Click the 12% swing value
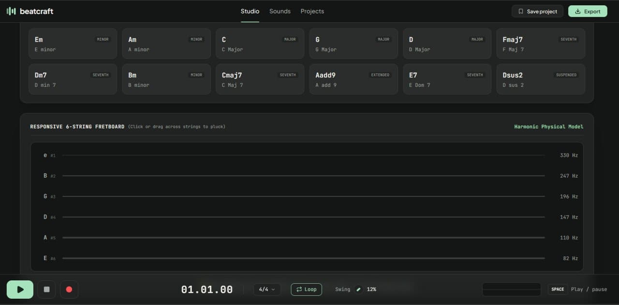This screenshot has width=619, height=305. click(371, 290)
